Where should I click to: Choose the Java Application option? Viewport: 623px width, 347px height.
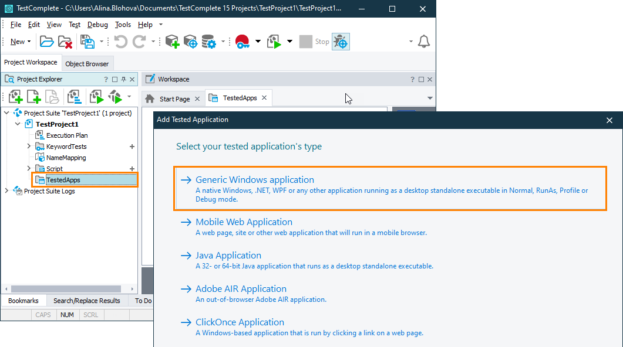[x=228, y=255]
